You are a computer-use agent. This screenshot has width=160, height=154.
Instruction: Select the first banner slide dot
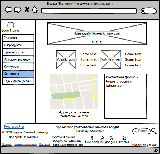pos(93,42)
